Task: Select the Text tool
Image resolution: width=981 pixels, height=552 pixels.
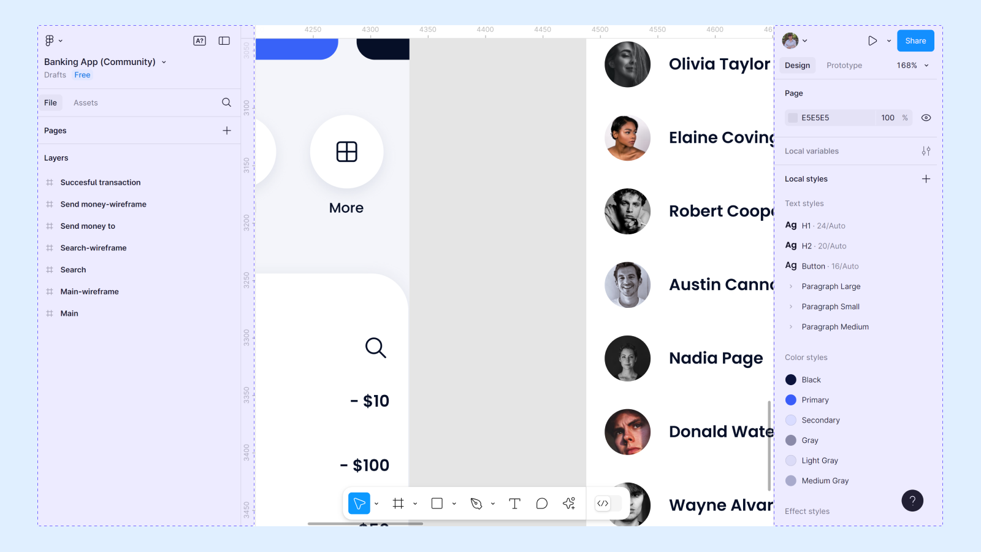Action: point(514,503)
